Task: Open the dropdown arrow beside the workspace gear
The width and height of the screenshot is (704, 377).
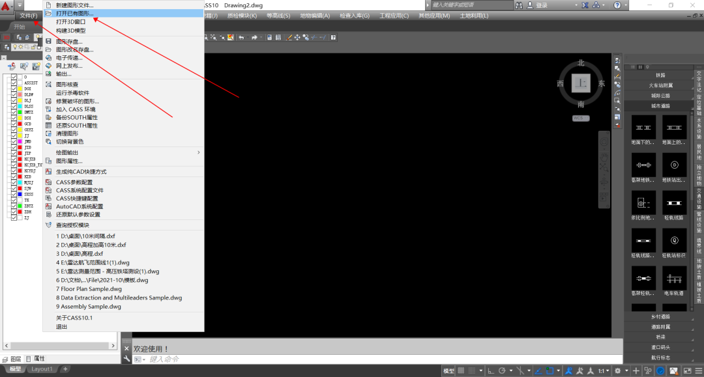Action: [x=627, y=370]
